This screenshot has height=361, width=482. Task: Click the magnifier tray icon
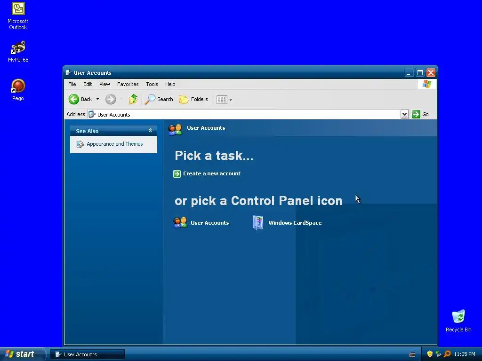[447, 354]
